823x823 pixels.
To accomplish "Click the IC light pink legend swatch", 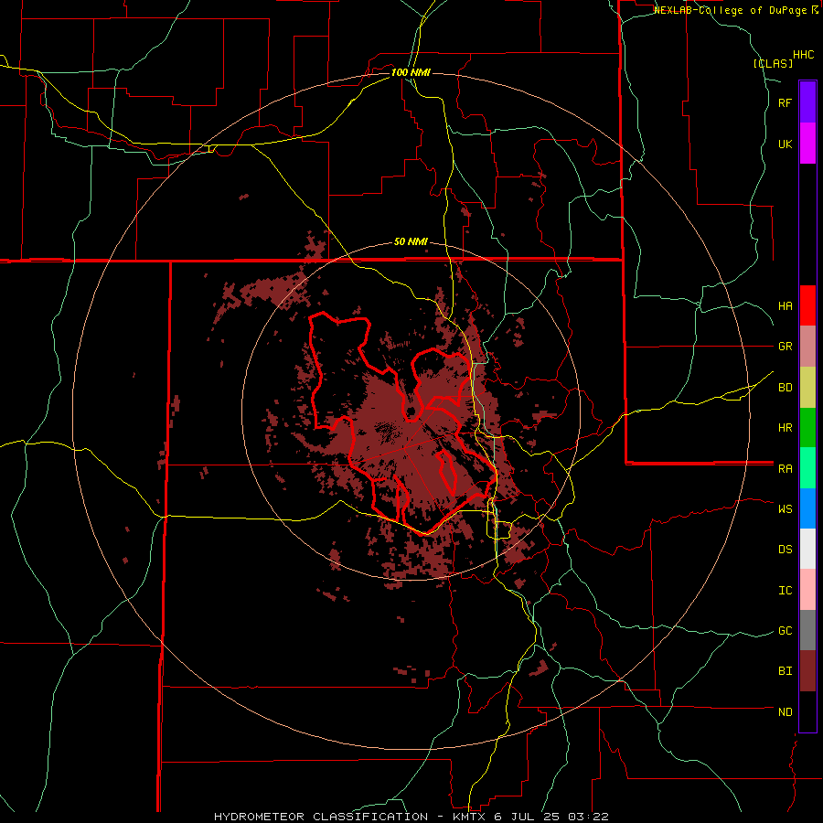I will pos(807,590).
